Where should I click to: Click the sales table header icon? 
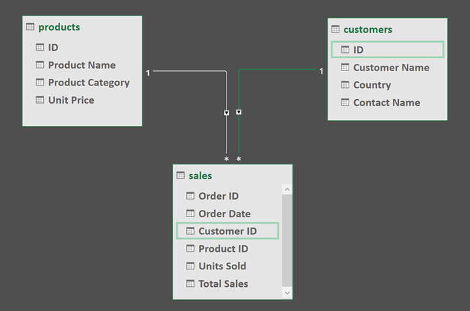[x=181, y=175]
